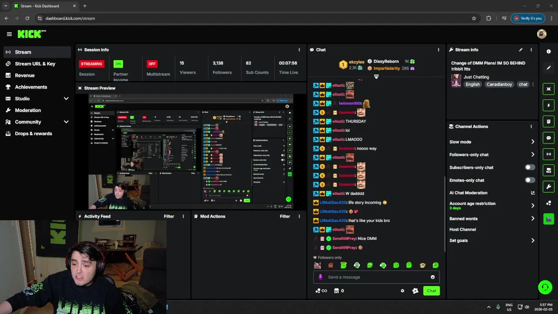This screenshot has height=314, width=558.
Task: Expand Followers-only chat options
Action: point(533,154)
